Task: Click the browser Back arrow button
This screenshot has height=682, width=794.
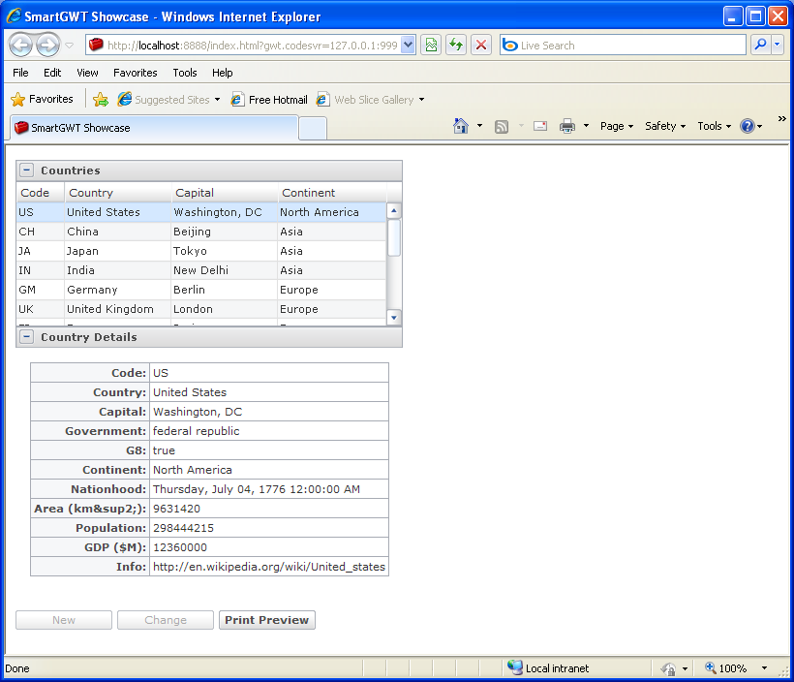Action: pyautogui.click(x=20, y=46)
